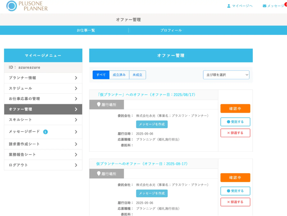Go to お仕事一覧 tab
The width and height of the screenshot is (287, 216).
point(86,30)
